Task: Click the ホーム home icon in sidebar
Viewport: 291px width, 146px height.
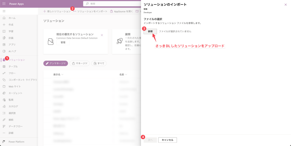Action: [4, 18]
